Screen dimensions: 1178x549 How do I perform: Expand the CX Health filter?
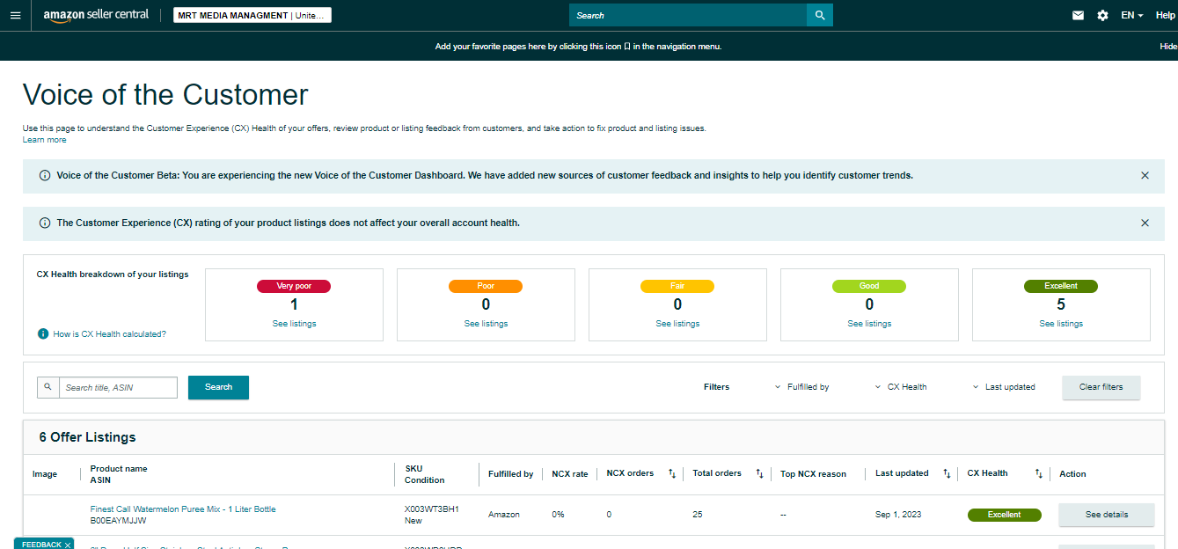901,387
